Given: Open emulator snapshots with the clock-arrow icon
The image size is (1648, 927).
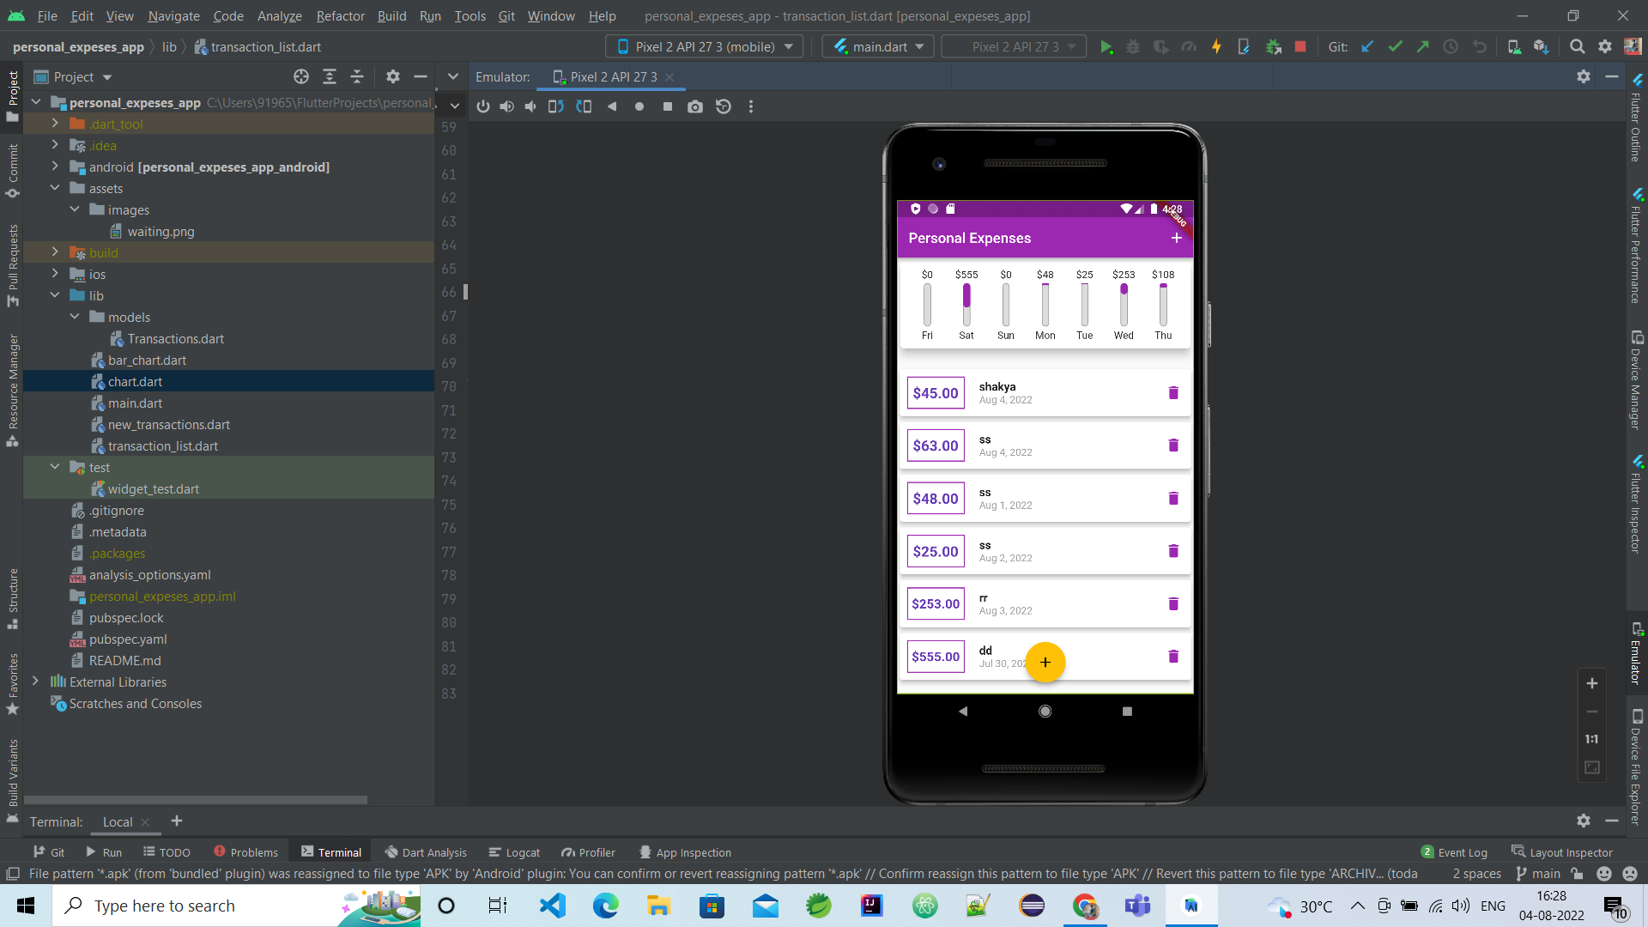Looking at the screenshot, I should tap(724, 106).
